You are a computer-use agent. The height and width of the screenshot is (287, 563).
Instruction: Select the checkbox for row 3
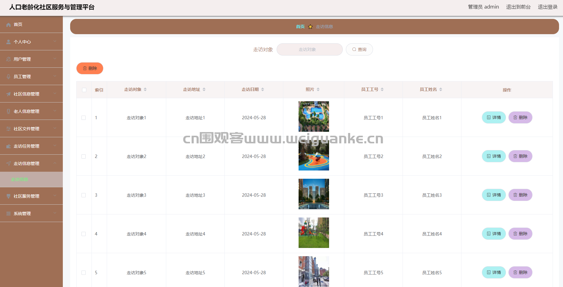pos(84,195)
